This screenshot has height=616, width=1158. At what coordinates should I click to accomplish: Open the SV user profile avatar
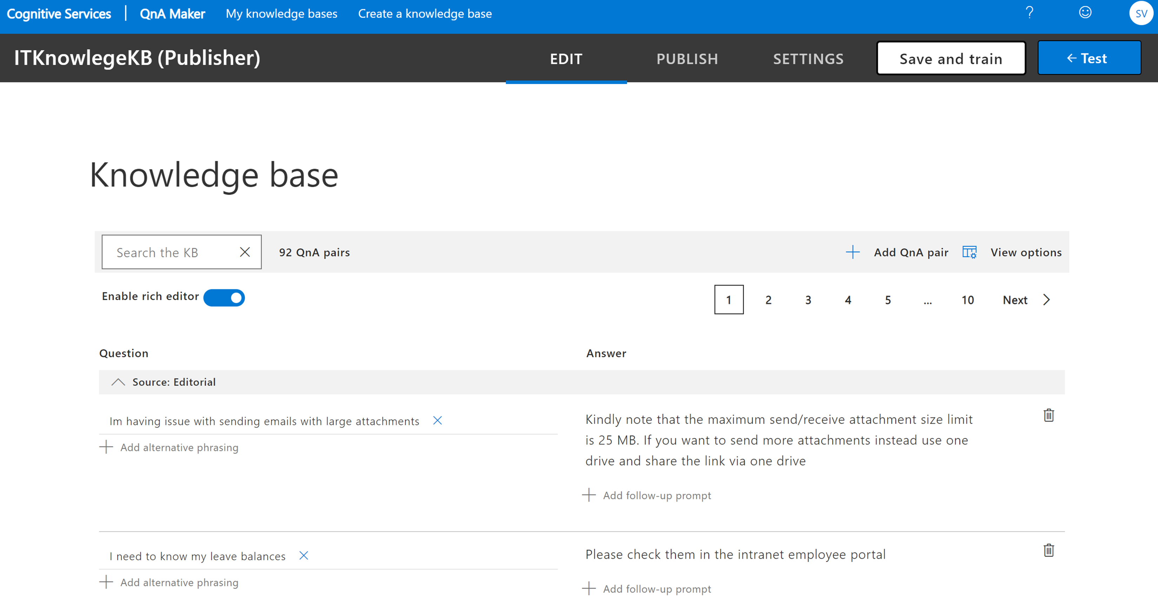[1140, 13]
